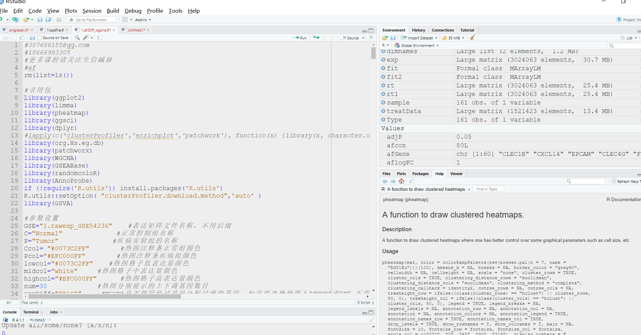Click the Environment search box
Screen dimensions: 641x335
coord(624,46)
